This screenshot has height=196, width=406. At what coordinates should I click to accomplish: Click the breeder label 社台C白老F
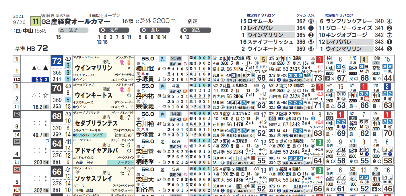tap(124, 135)
